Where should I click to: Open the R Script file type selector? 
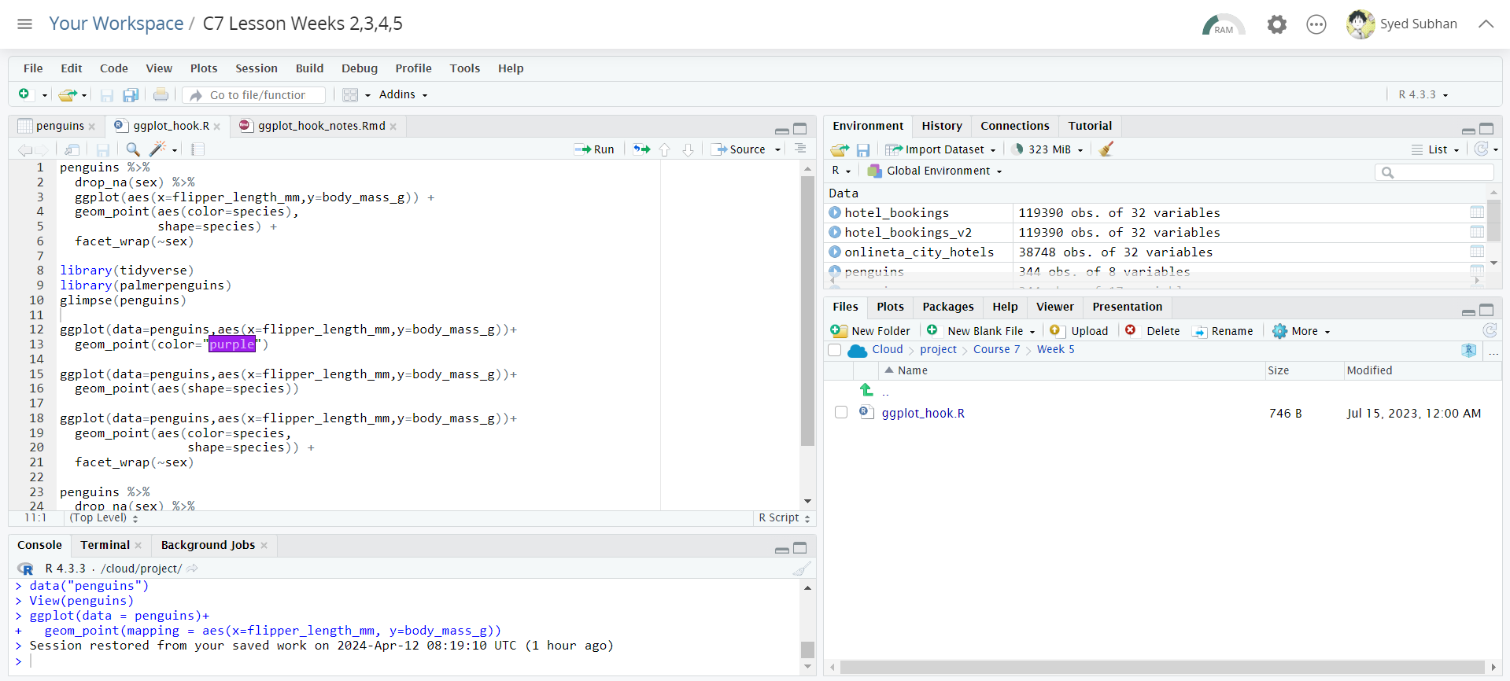tap(784, 517)
